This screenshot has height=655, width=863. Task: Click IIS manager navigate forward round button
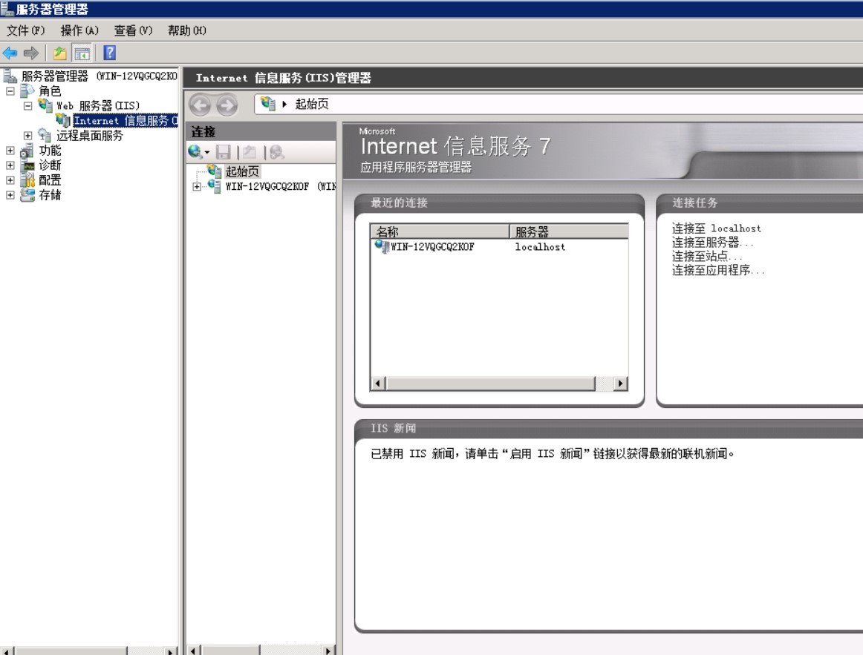tap(227, 105)
